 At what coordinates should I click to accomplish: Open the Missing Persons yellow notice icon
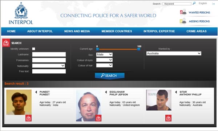pyautogui.click(x=183, y=21)
